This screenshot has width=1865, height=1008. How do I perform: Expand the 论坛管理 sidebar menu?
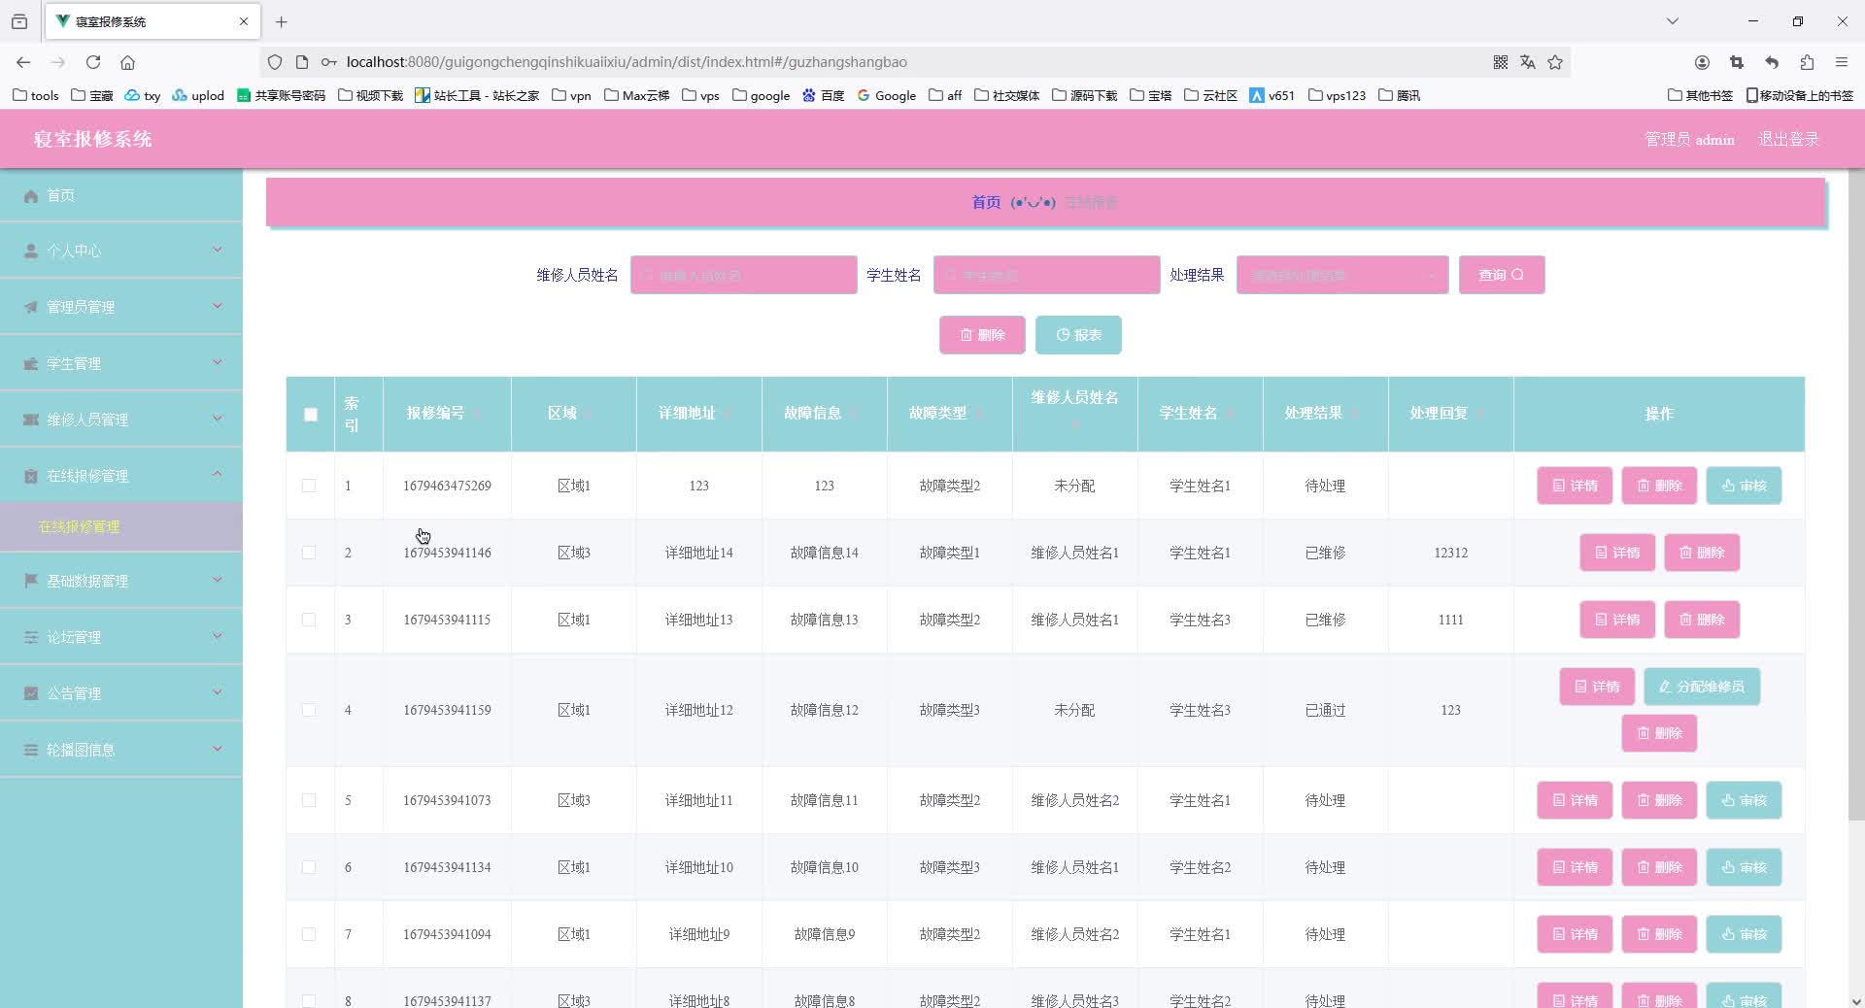pyautogui.click(x=121, y=637)
